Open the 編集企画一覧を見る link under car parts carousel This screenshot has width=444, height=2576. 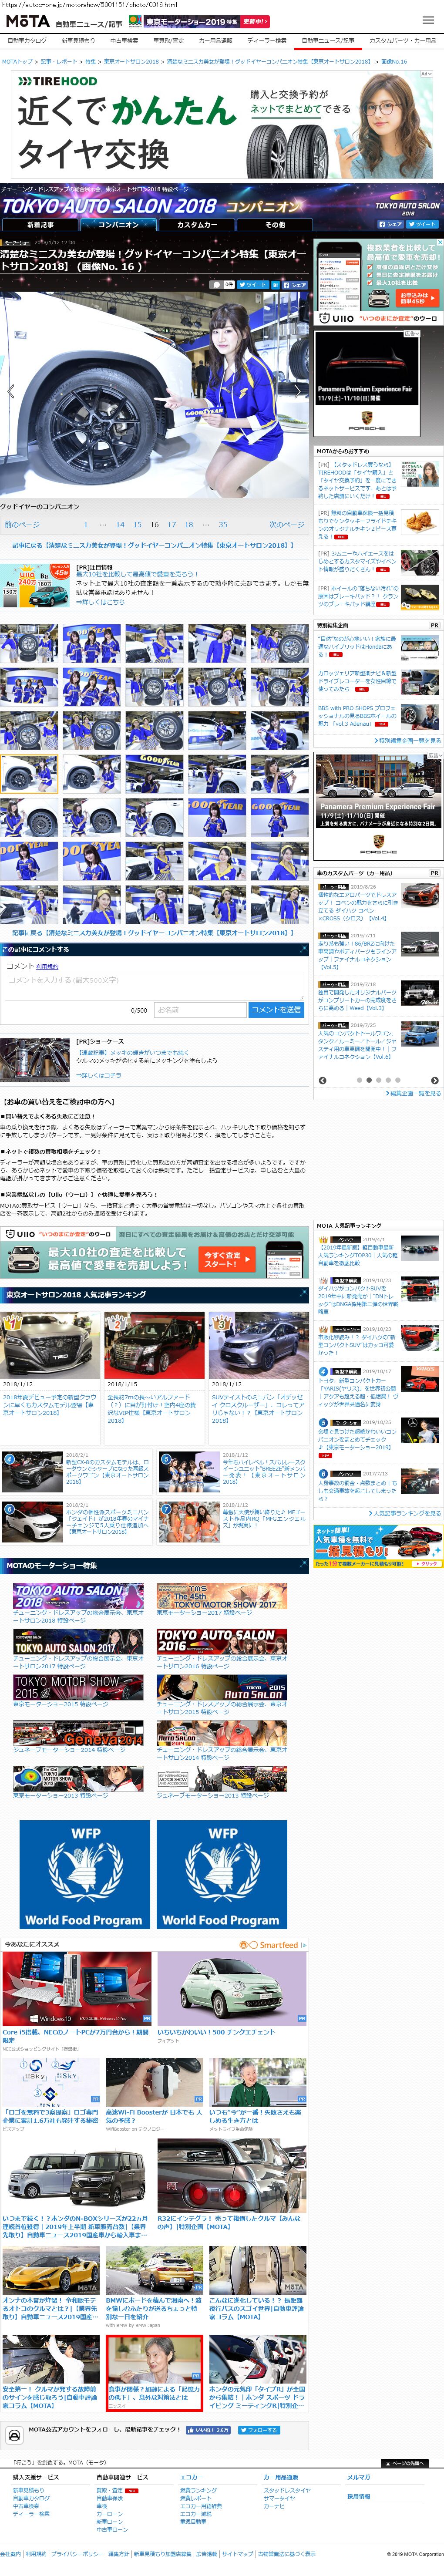(x=413, y=1093)
